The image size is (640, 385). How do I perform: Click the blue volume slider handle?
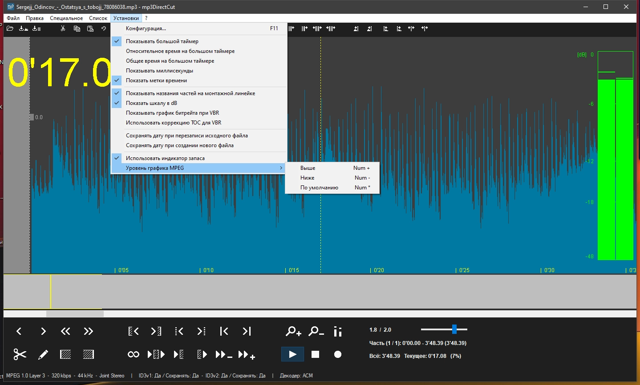(x=454, y=329)
